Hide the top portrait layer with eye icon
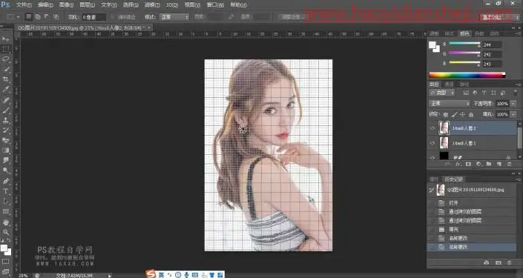This screenshot has width=523, height=278. click(x=432, y=128)
